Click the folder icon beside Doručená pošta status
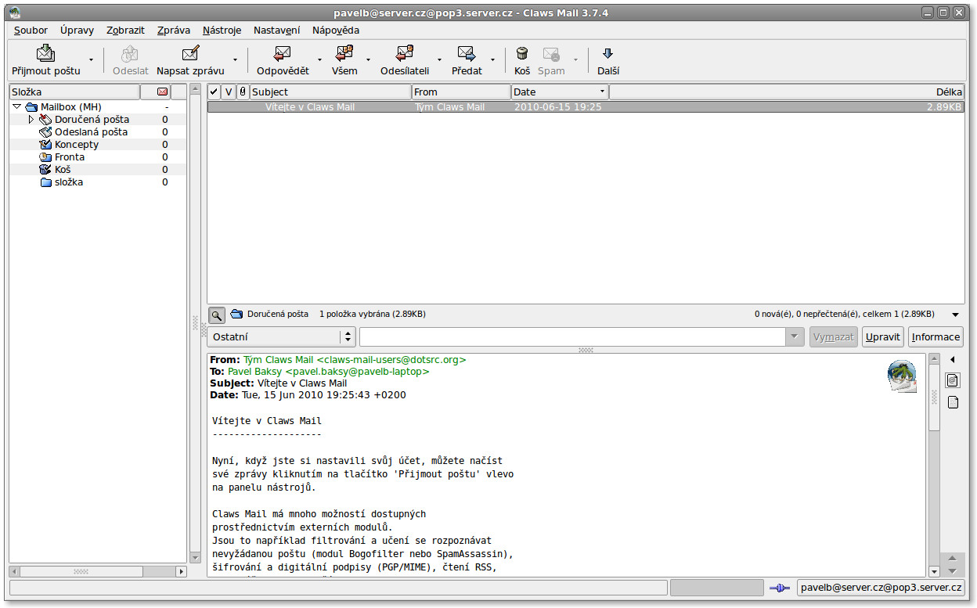This screenshot has width=977, height=608. [236, 315]
